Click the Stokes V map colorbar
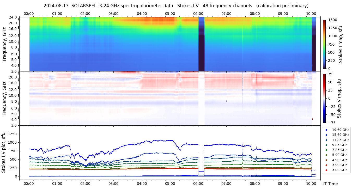This screenshot has width=352, height=189. point(324,98)
